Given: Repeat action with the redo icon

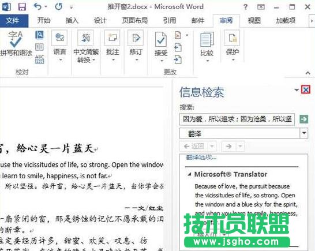Looking at the screenshot, I should click(x=59, y=7).
